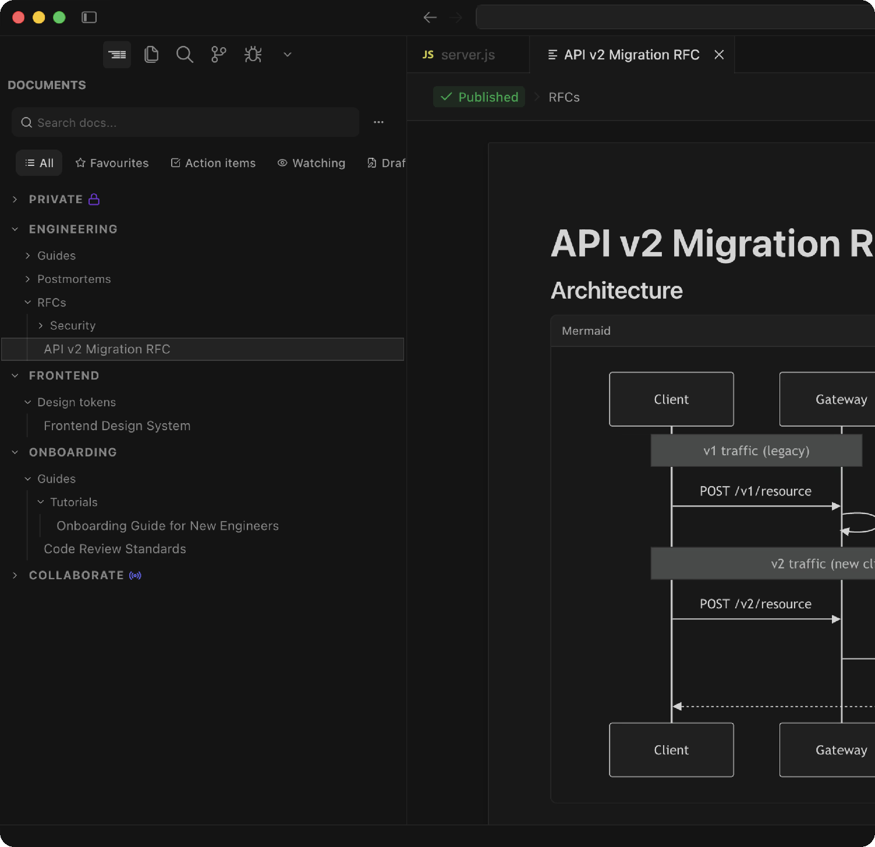875x847 pixels.
Task: Open Frontend Design System document
Action: (117, 426)
